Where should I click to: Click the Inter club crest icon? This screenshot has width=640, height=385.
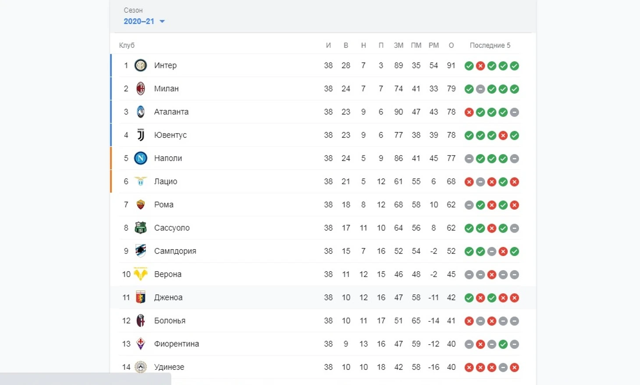coord(141,66)
